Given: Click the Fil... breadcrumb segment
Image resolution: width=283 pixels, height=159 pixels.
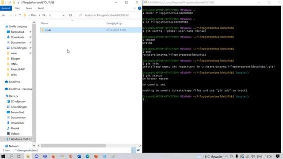Looking at the screenshot, I should [x=45, y=15].
